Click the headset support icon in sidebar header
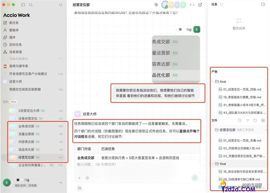 60,5
